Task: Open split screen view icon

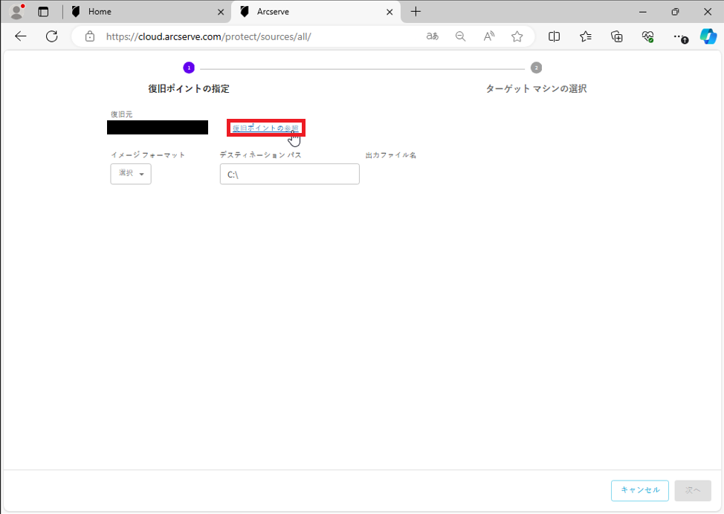Action: 554,36
